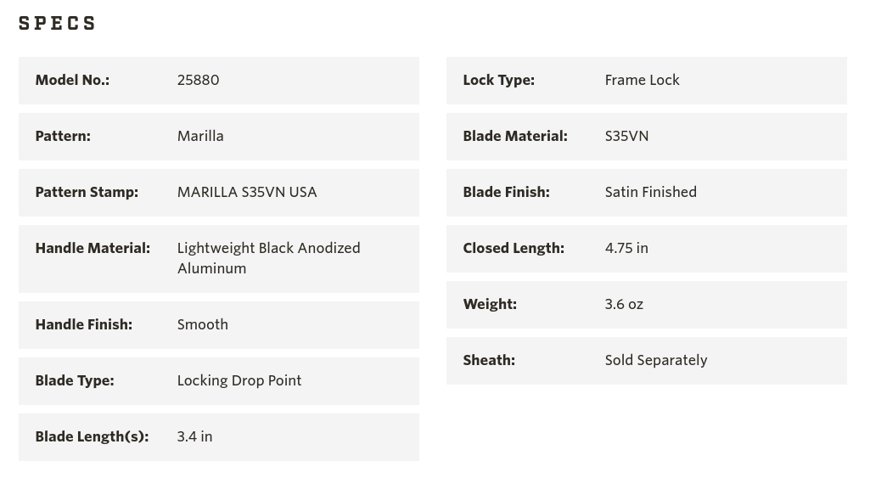Click the SPECS section heading

click(57, 23)
